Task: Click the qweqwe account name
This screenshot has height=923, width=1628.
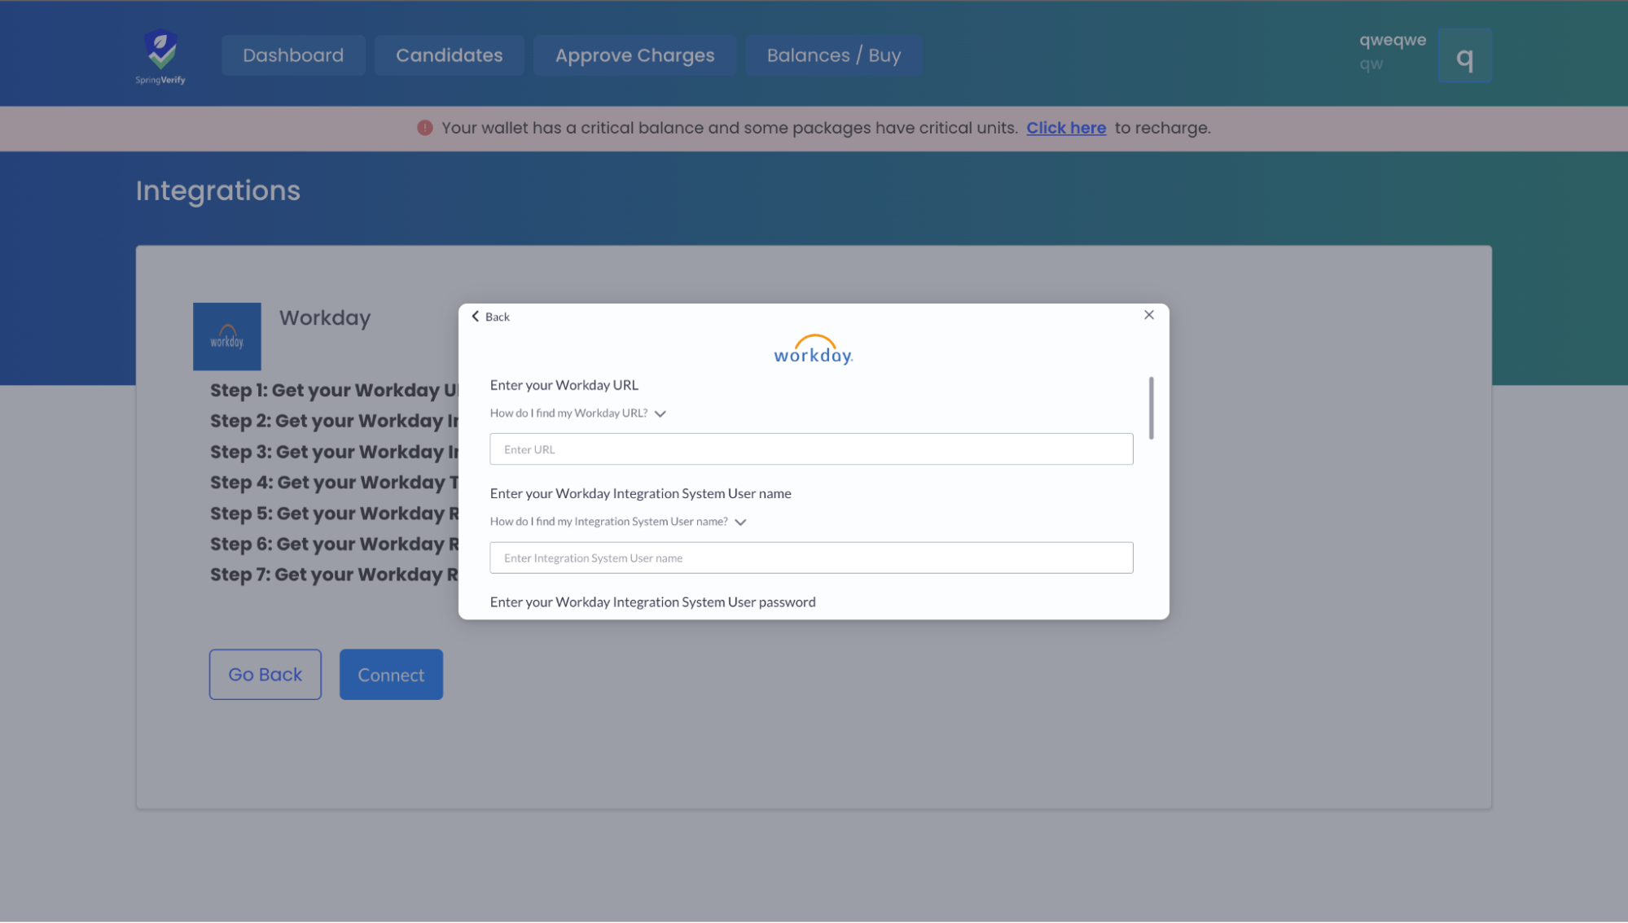Action: 1392,40
